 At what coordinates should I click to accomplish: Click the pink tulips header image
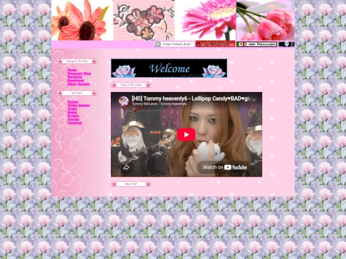click(x=265, y=20)
